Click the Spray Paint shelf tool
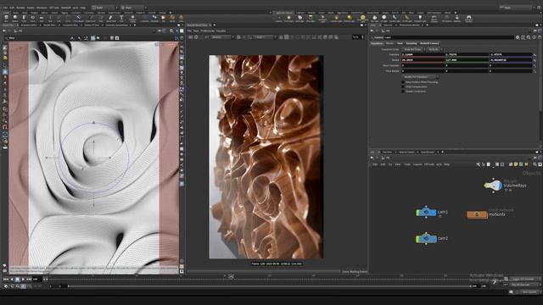 [111, 18]
